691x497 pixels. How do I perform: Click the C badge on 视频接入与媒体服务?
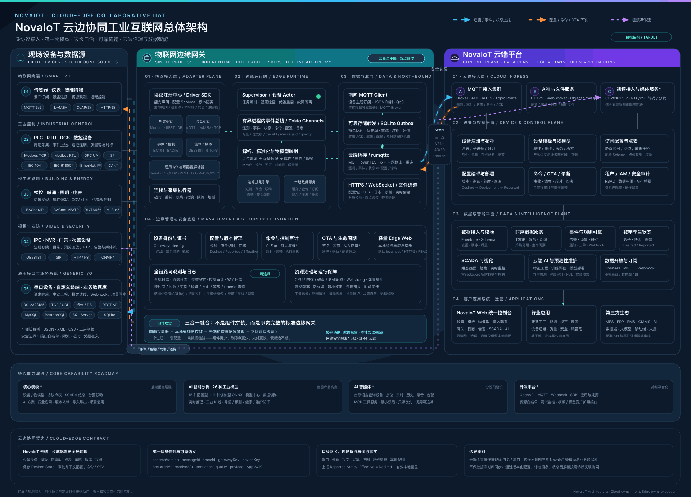coord(609,91)
